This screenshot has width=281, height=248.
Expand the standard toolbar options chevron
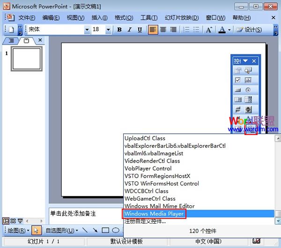(x=20, y=30)
